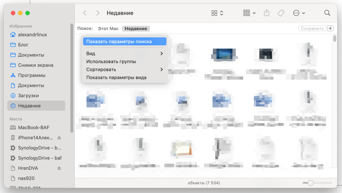Click the file list vertical scrollbar
The image size is (342, 193).
(335, 38)
